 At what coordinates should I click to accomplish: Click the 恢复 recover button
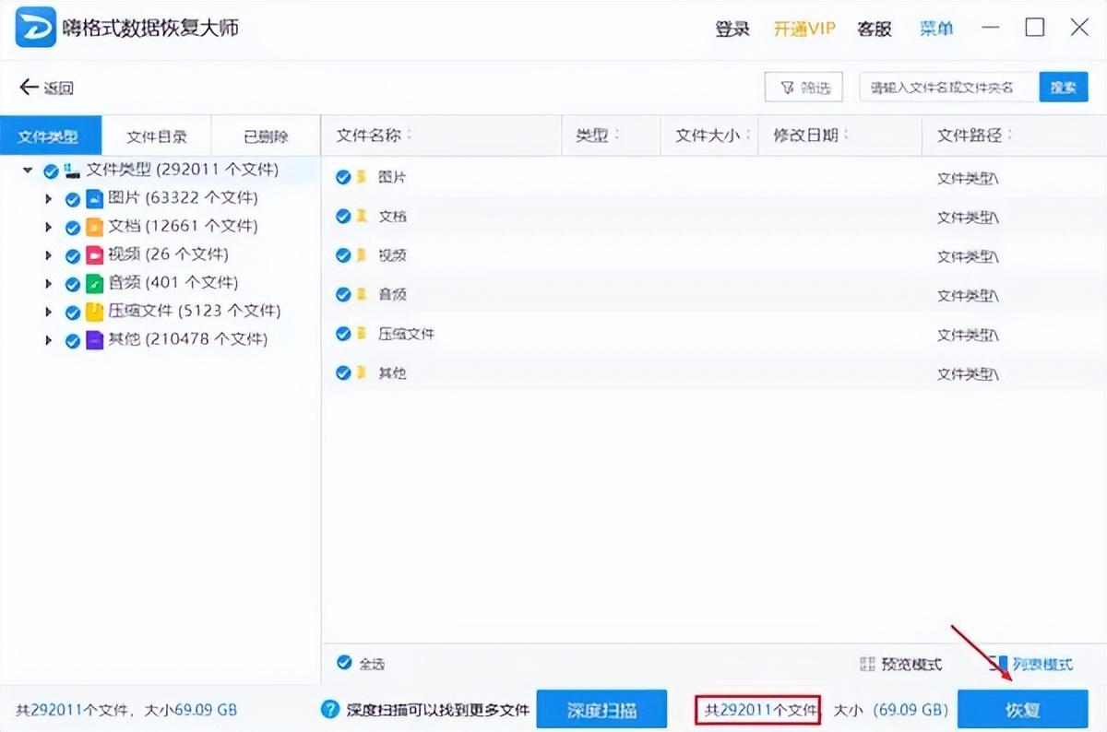tap(1022, 710)
